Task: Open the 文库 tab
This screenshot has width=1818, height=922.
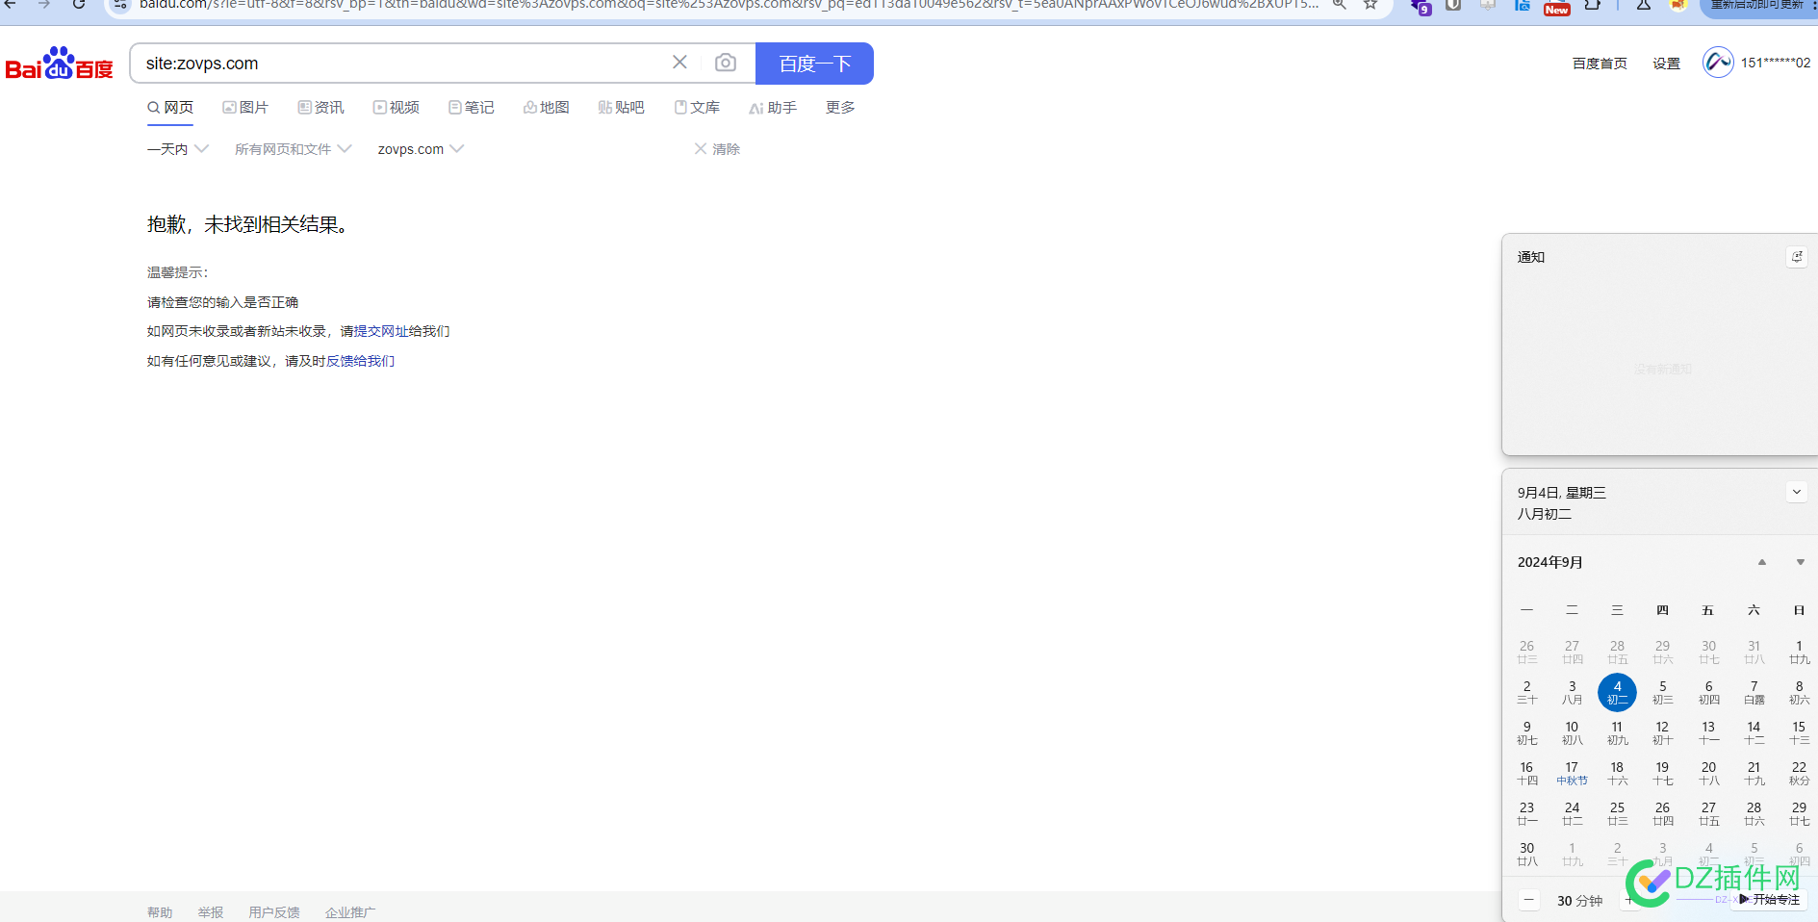Action: [x=698, y=108]
